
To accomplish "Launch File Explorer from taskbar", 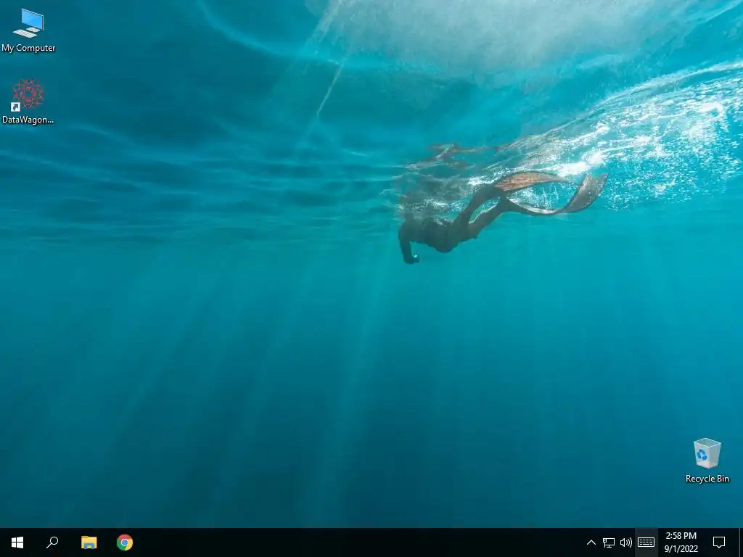I will click(x=89, y=542).
